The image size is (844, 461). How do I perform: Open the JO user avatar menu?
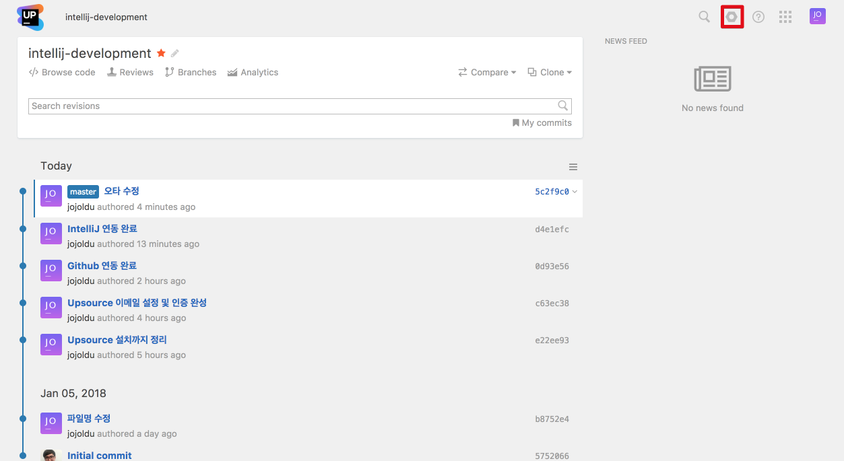tap(818, 16)
